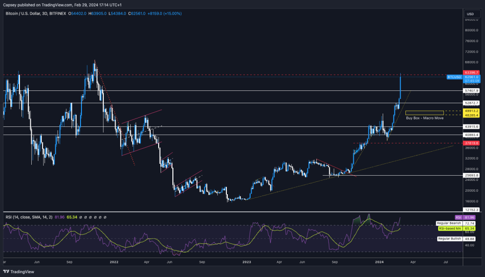Click the RSI indicator legend title
The width and height of the screenshot is (485, 277).
point(32,217)
